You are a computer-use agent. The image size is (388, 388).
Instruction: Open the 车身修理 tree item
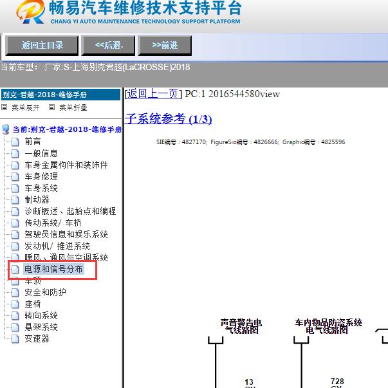click(x=41, y=176)
